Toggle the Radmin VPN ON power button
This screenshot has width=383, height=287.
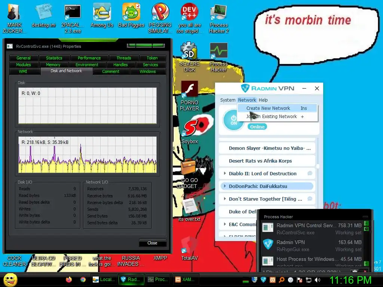233,120
